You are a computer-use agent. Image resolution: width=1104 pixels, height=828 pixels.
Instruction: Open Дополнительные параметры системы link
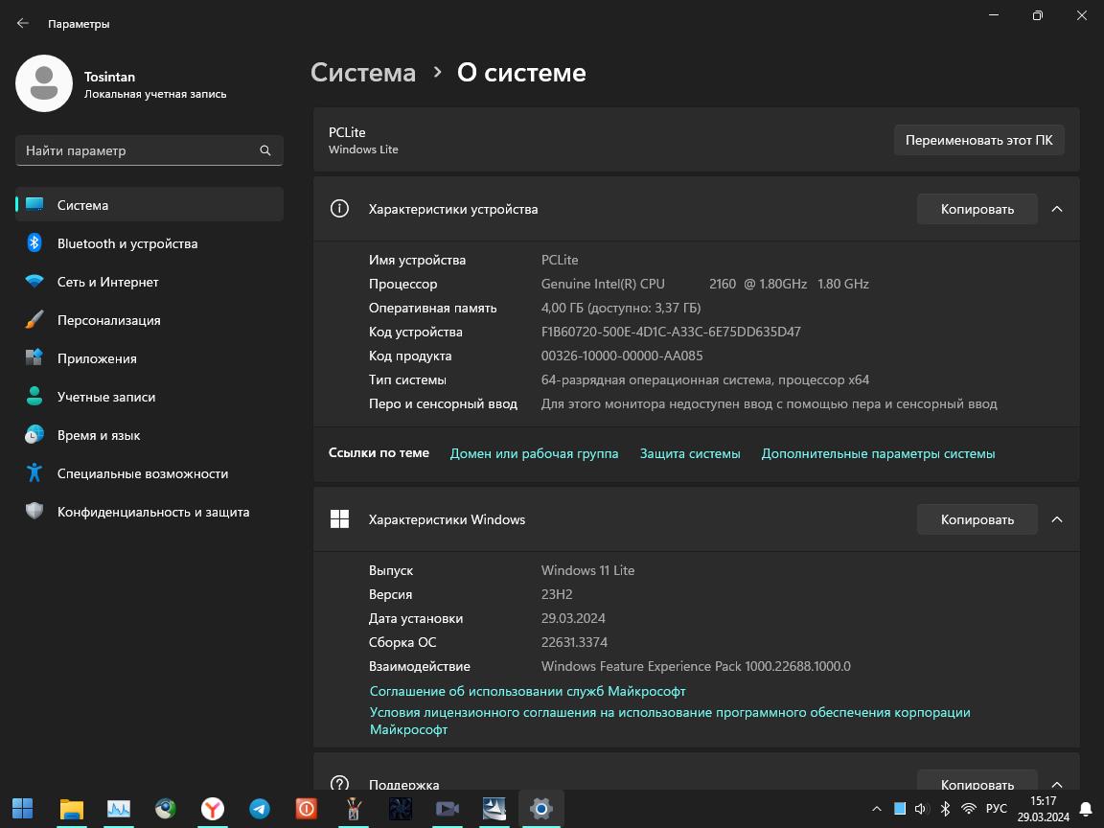[878, 453]
